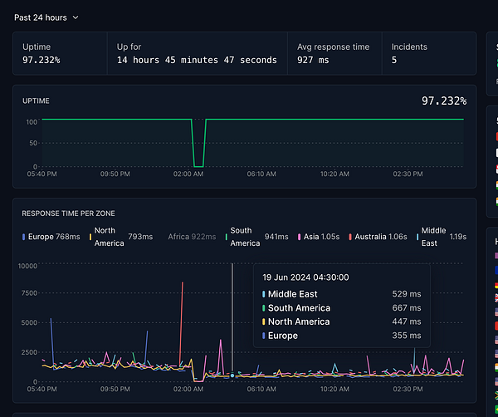Click the Uptime percentage stat card
The height and width of the screenshot is (417, 498).
point(60,53)
